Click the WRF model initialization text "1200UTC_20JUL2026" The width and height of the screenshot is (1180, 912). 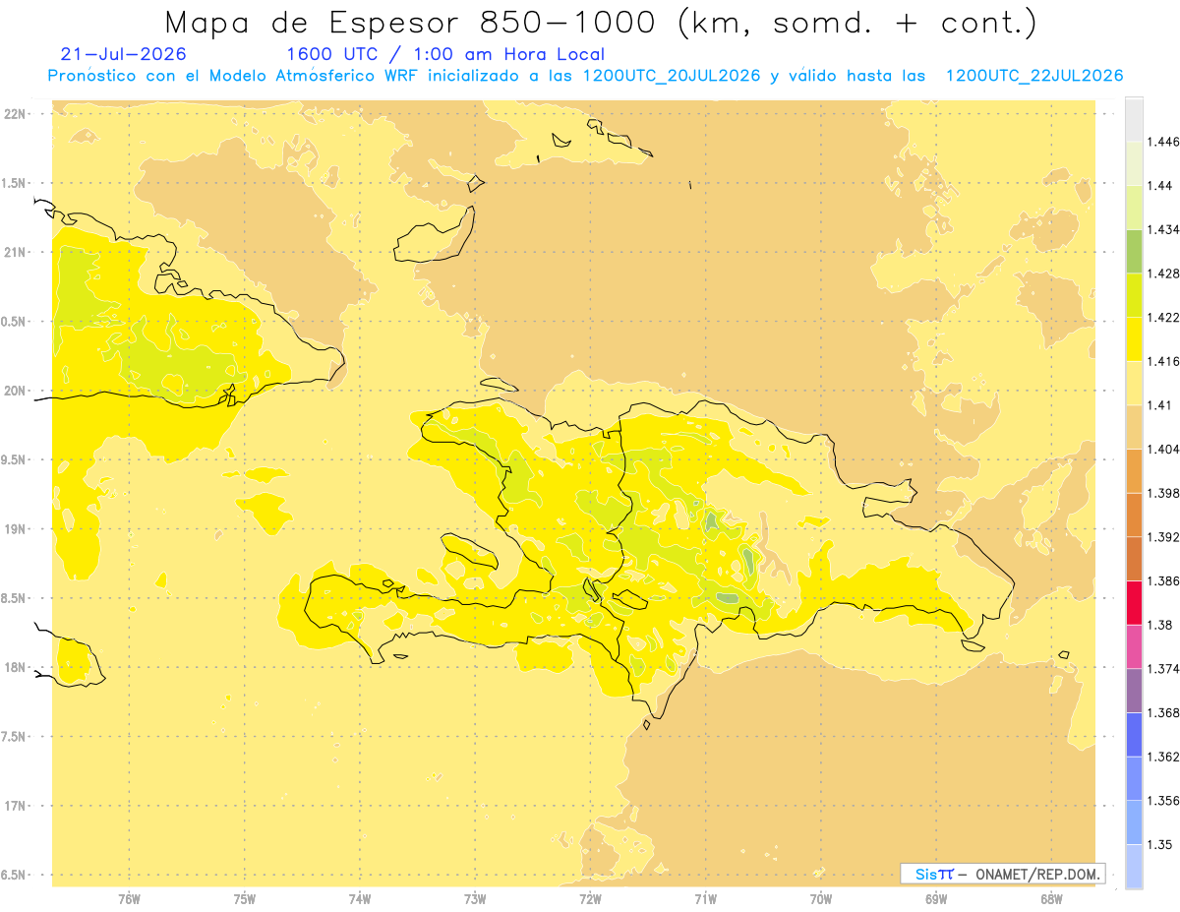click(x=673, y=76)
